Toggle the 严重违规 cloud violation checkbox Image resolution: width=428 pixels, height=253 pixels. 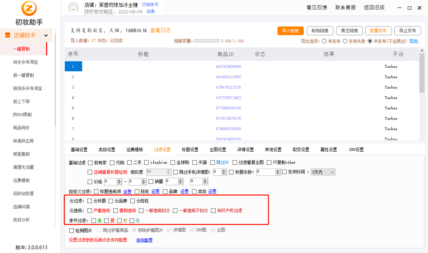(x=90, y=211)
